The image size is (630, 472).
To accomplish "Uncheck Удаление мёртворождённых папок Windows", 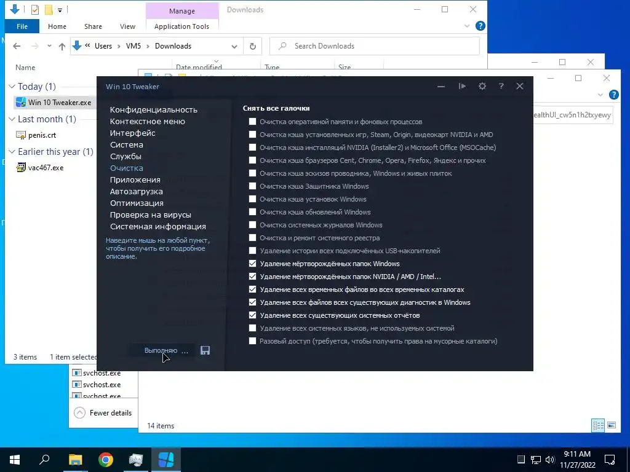I will tap(252, 264).
